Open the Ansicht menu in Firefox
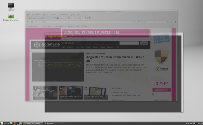203x125 pixels. [46, 15]
